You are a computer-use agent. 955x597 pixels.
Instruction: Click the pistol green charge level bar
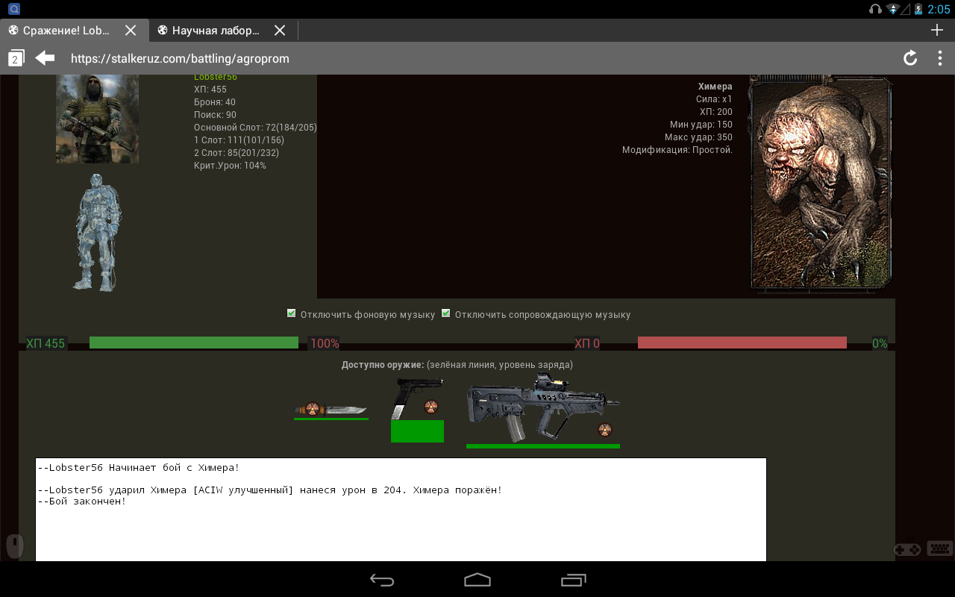point(417,431)
